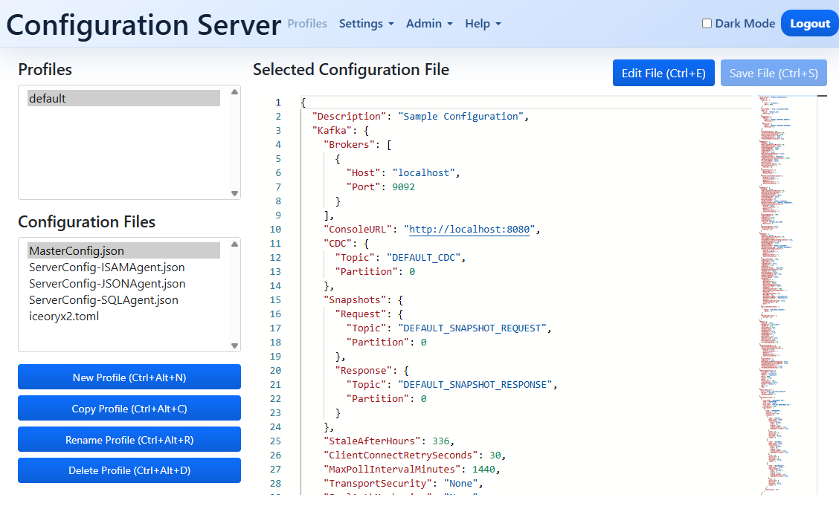Click New Profile (Ctrl+Alt+N) button
This screenshot has height=506, width=839.
click(x=129, y=377)
